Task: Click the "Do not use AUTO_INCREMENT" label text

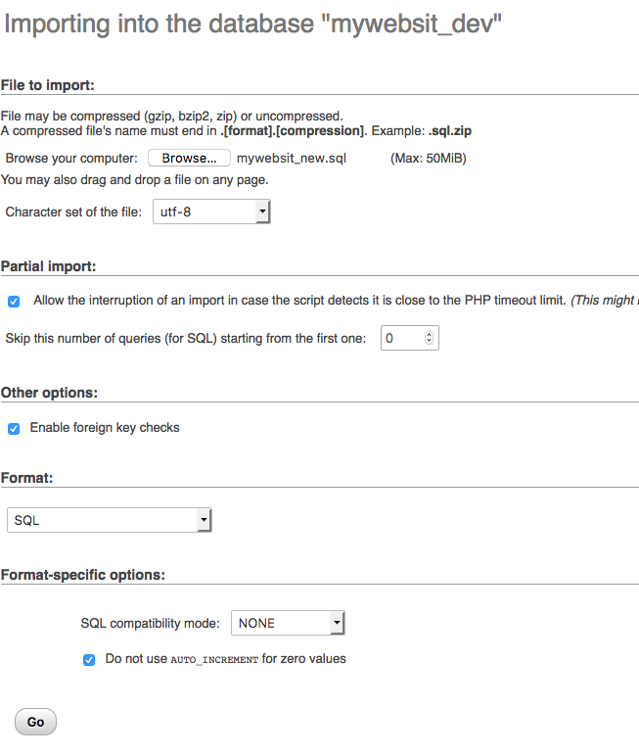Action: click(225, 659)
